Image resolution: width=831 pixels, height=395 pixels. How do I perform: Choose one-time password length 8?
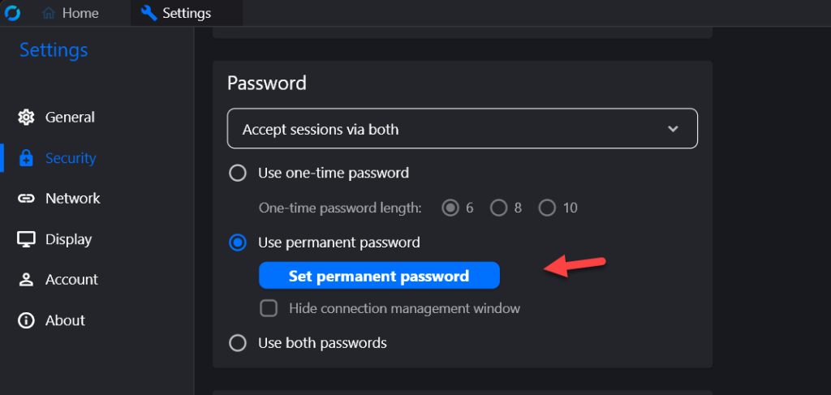click(499, 208)
